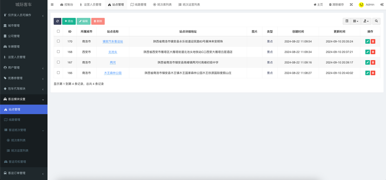Image resolution: width=386 pixels, height=180 pixels.
Task: Select 站点管理 in the sidebar
Action: point(24,109)
